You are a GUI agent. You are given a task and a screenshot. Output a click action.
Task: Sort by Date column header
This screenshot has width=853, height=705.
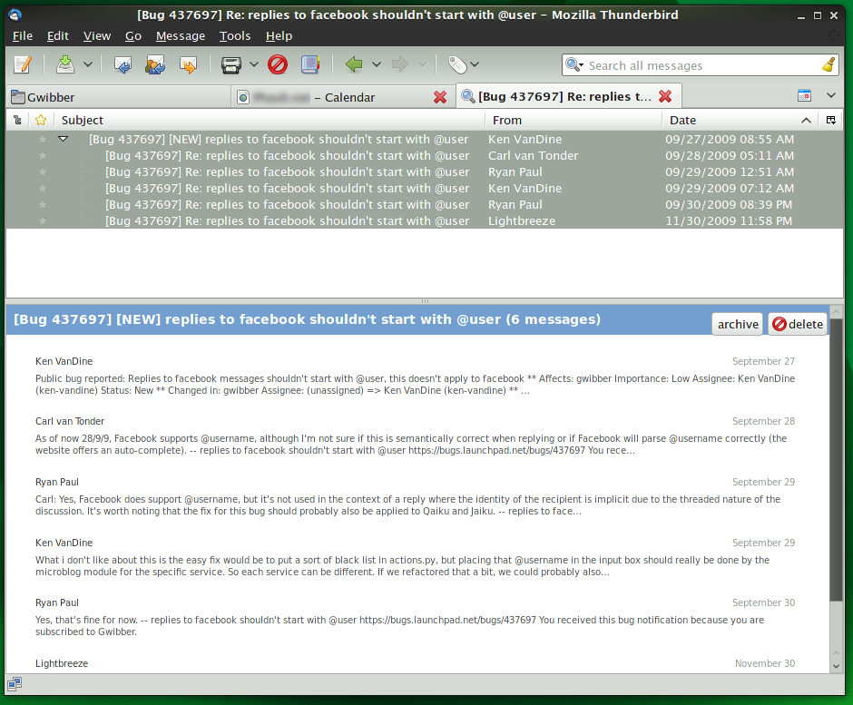click(x=740, y=120)
